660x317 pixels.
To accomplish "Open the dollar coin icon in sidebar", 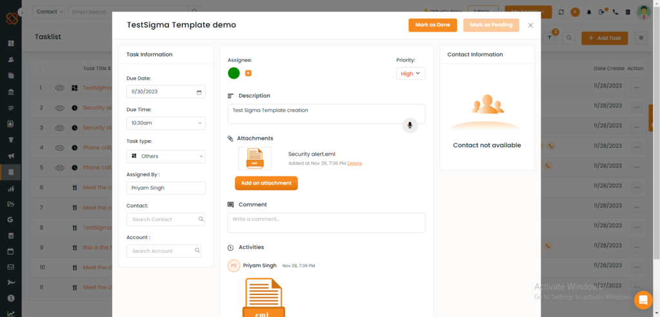I will 11,298.
